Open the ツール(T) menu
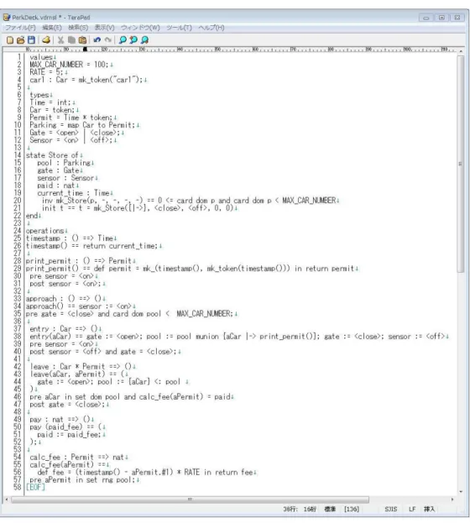Image resolution: width=470 pixels, height=523 pixels. click(x=179, y=28)
